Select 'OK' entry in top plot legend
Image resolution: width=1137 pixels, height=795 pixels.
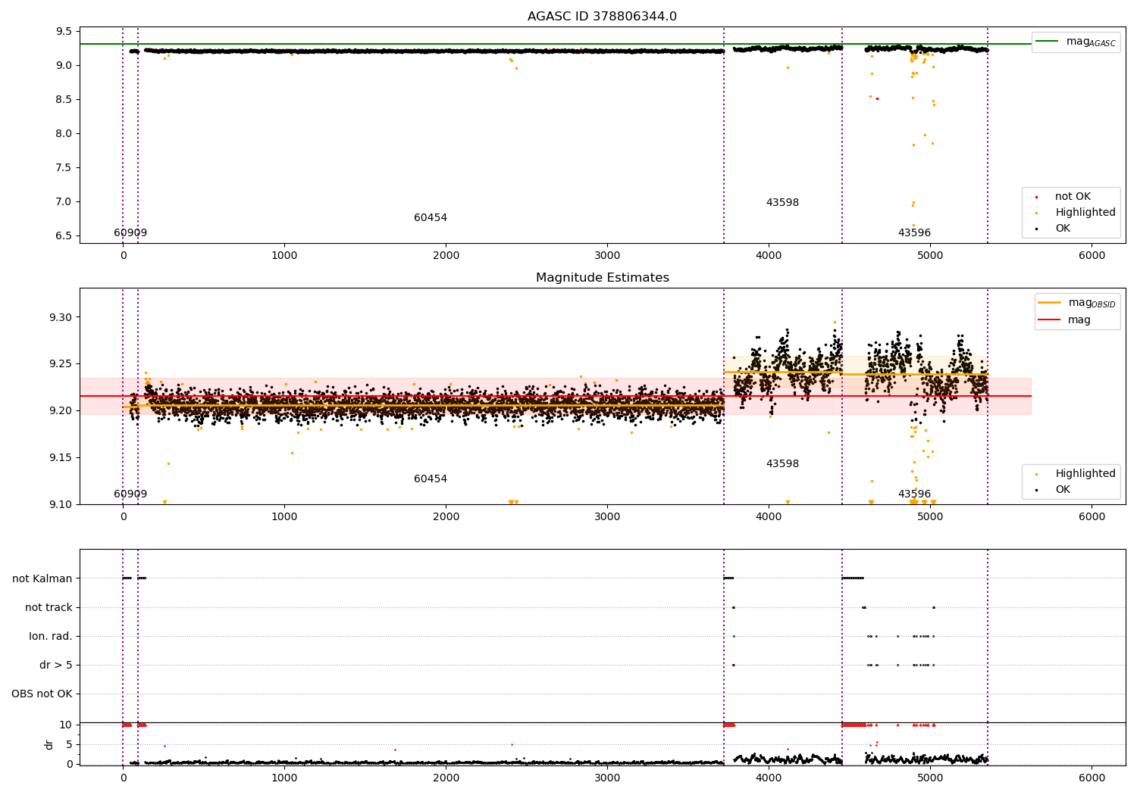click(x=1063, y=229)
